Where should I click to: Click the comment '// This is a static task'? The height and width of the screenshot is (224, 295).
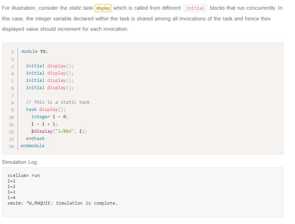click(58, 102)
